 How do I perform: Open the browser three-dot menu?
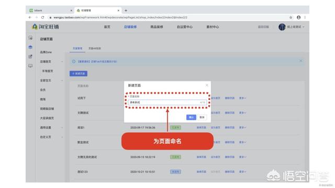coord(305,17)
